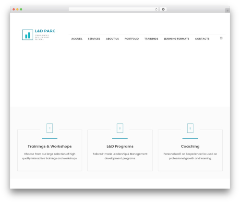Click the yellow minimize window button
The height and width of the screenshot is (203, 240).
click(17, 10)
